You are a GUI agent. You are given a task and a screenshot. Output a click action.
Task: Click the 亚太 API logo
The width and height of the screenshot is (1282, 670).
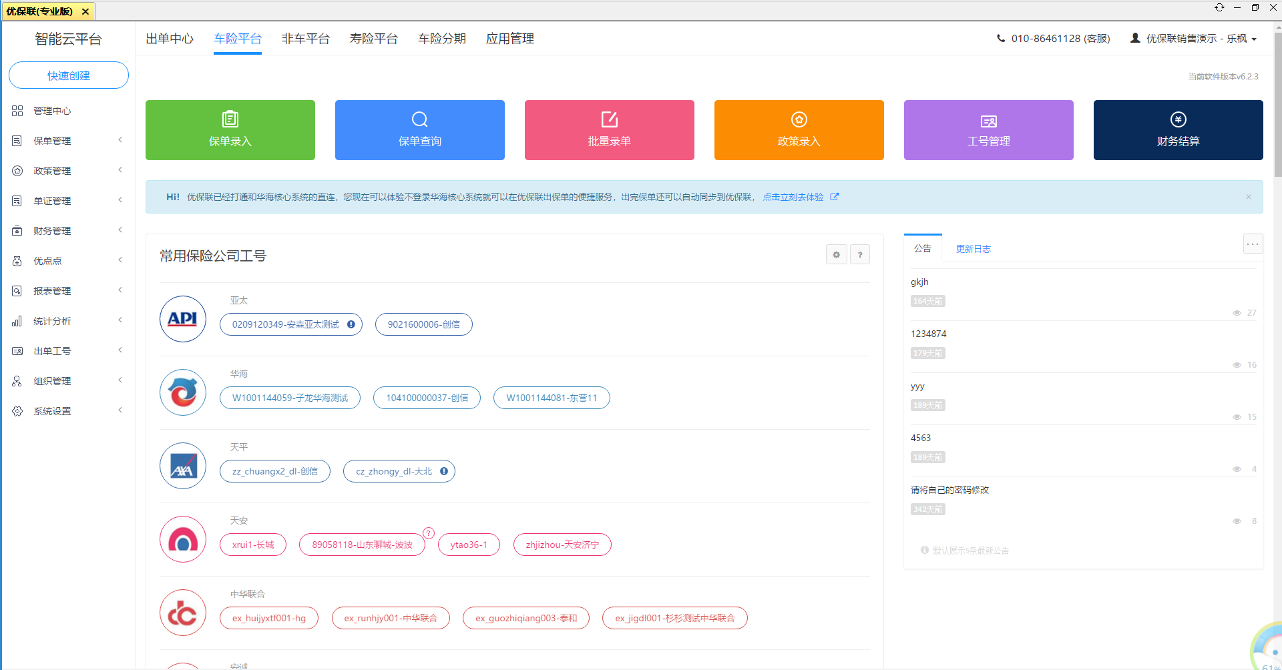pos(183,319)
